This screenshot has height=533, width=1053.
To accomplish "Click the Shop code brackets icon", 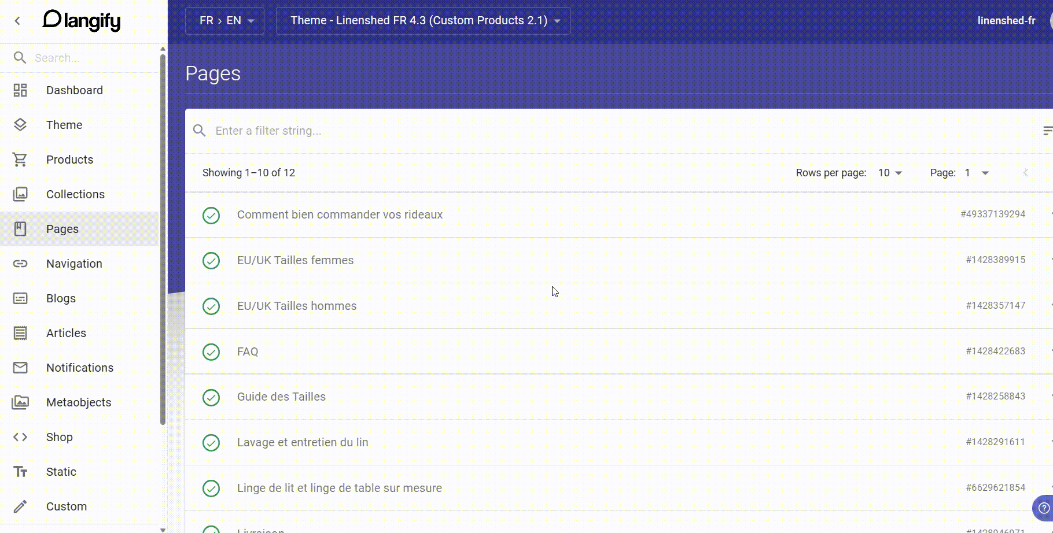I will [20, 437].
